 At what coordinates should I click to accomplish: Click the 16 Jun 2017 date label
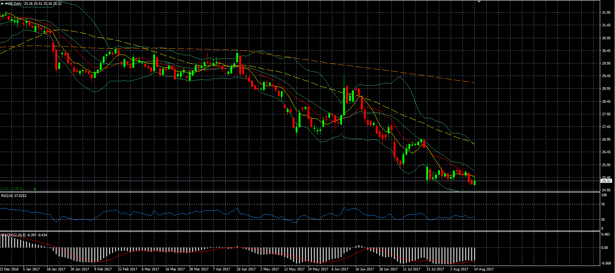tap(365, 269)
